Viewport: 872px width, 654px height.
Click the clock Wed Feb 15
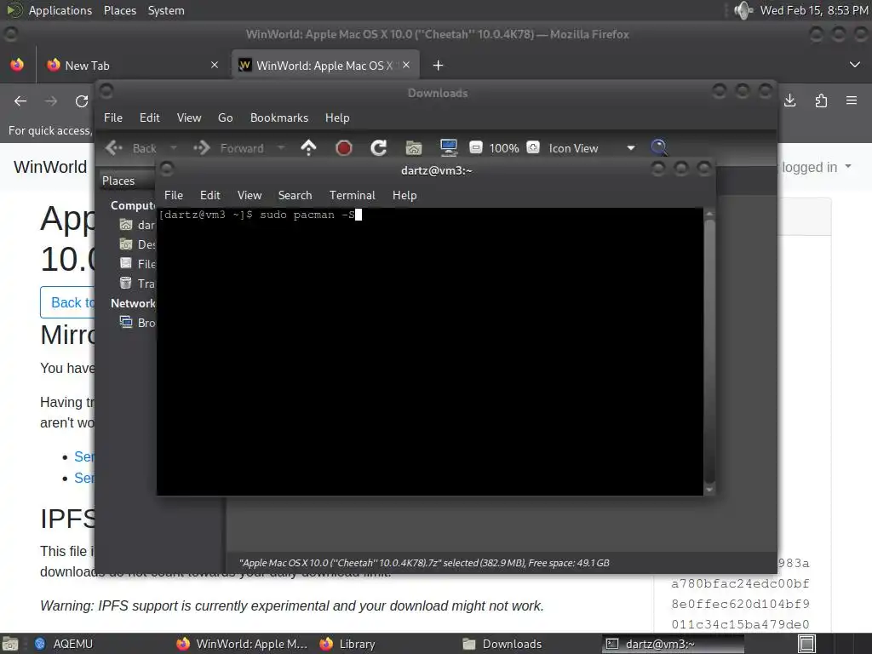coord(814,10)
